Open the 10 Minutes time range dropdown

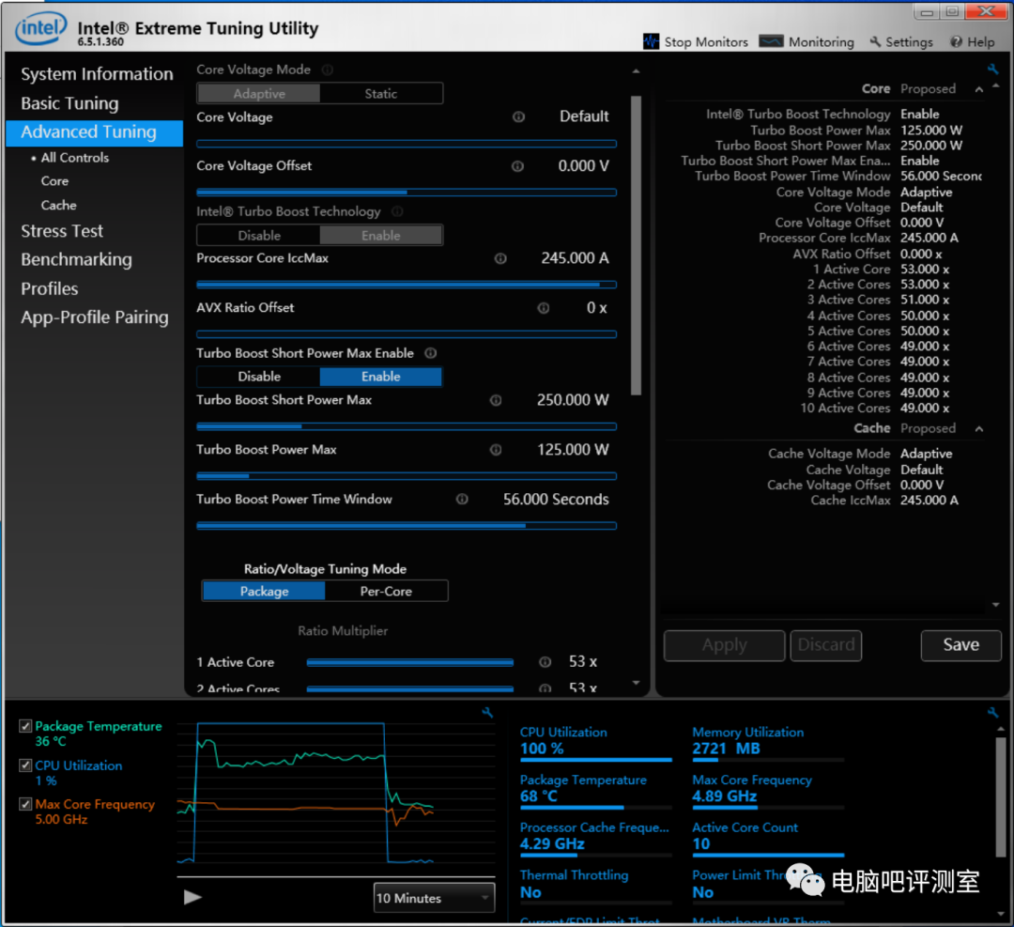point(434,898)
